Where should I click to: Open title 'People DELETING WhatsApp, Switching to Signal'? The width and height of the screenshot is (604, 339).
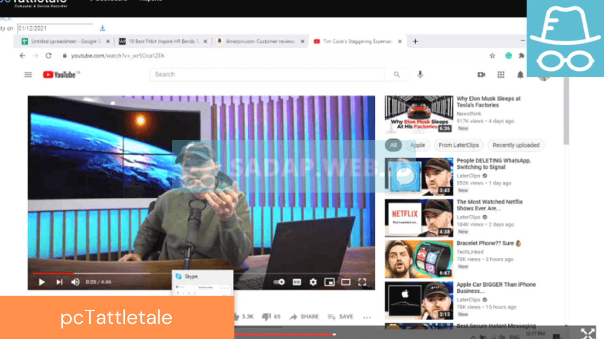494,164
